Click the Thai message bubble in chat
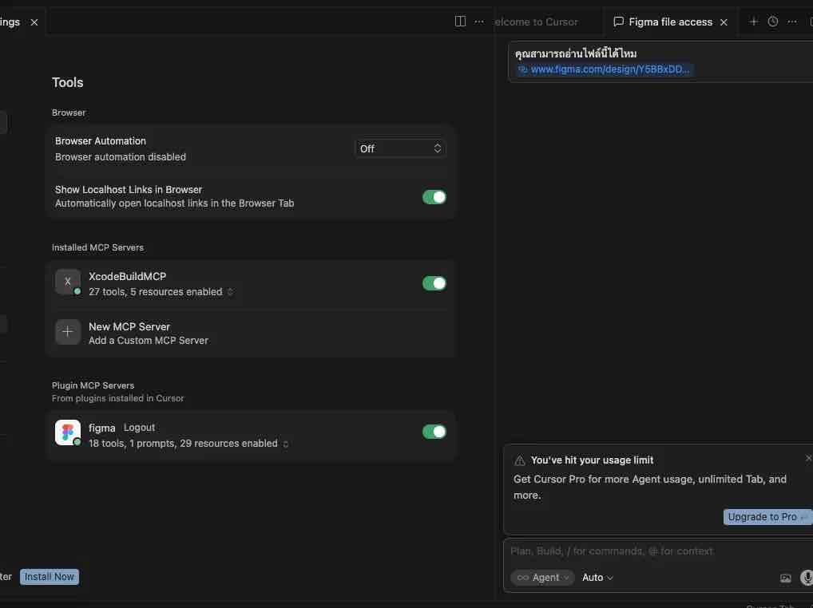 660,61
